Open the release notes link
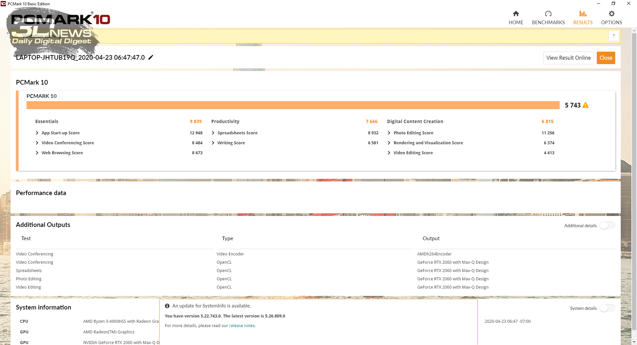 (x=242, y=326)
